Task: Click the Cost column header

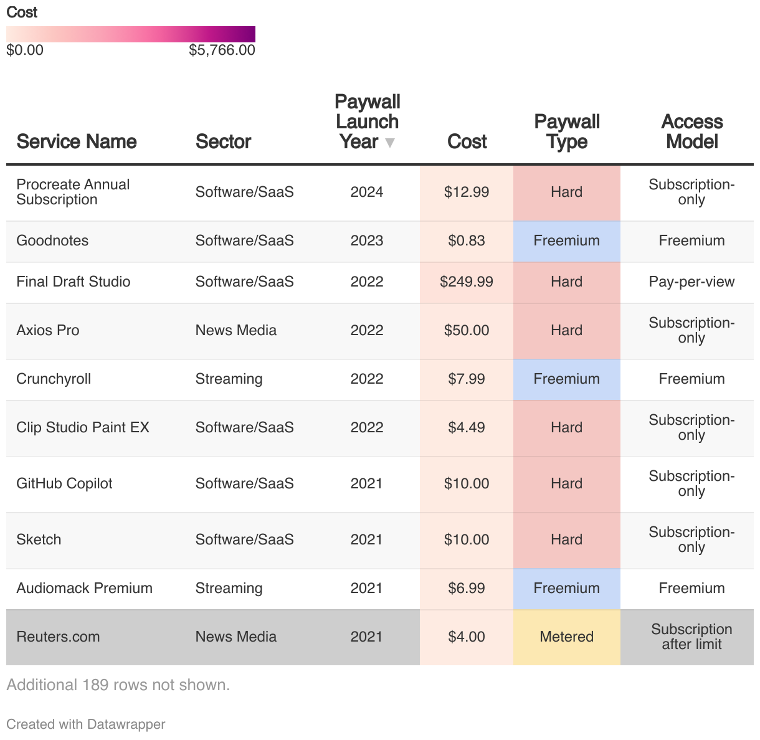Action: pyautogui.click(x=467, y=141)
